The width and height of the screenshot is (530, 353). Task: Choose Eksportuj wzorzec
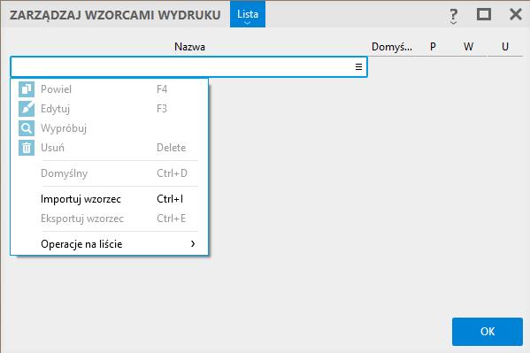pyautogui.click(x=110, y=219)
